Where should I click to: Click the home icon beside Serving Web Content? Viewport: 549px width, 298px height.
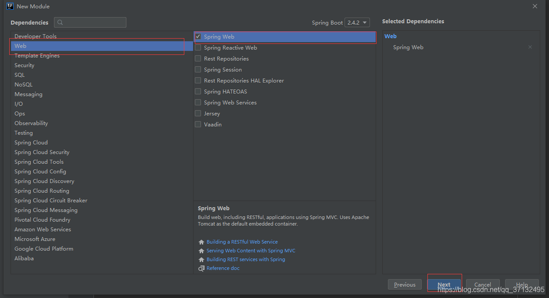[201, 251]
